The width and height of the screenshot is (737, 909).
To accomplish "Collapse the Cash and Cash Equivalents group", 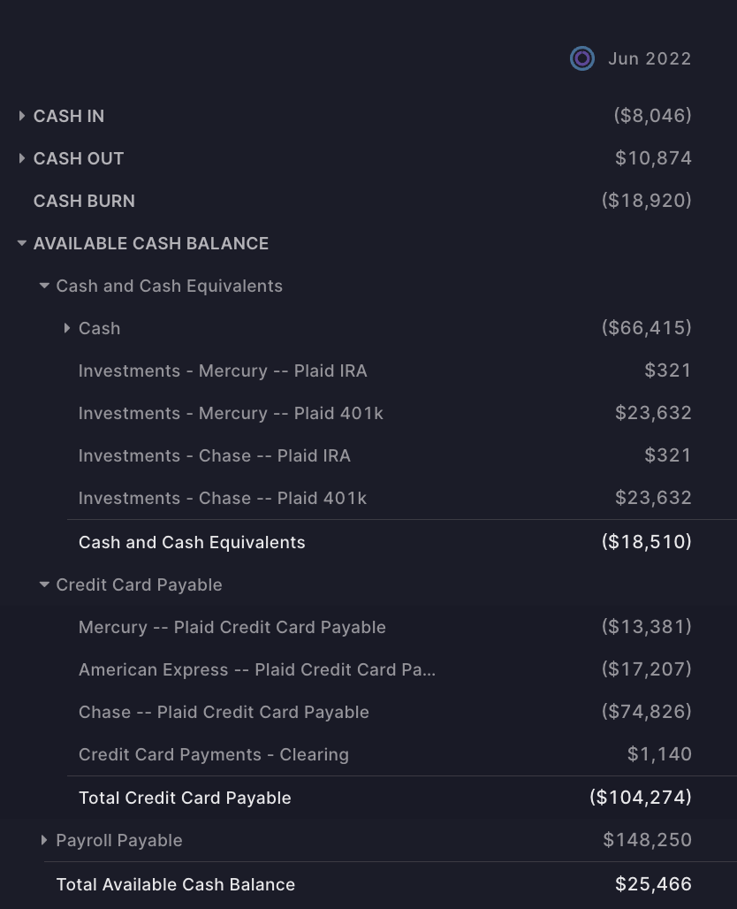I will (44, 286).
